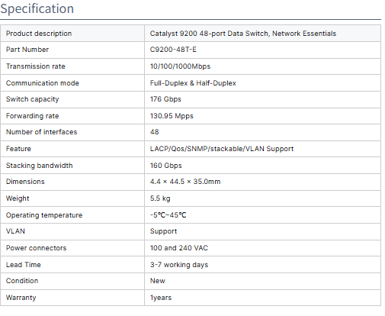Click the 'Catalyst 9200 48-port Data Switch, Network Essentials' value
This screenshot has height=316, width=385.
[x=243, y=34]
